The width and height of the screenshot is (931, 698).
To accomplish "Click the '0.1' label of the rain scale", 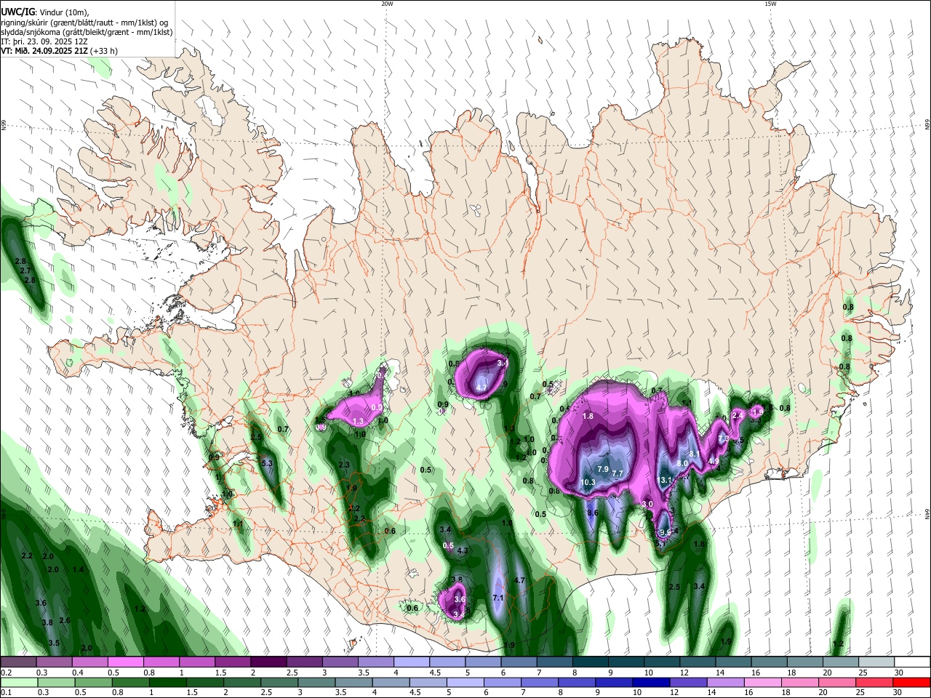I will point(5,693).
